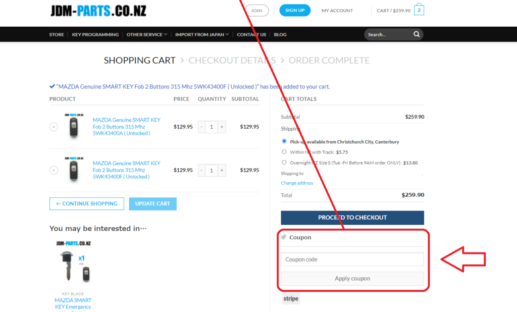
Task: Click the JDM-PARTS.CO.NZ logo
Action: [x=97, y=10]
